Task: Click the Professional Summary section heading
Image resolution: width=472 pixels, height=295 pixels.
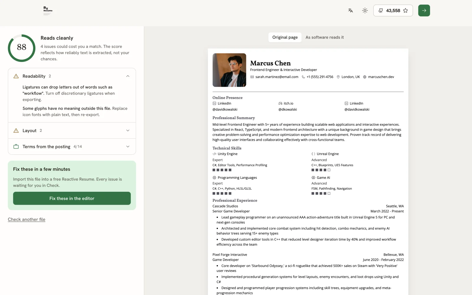Action: pyautogui.click(x=234, y=118)
